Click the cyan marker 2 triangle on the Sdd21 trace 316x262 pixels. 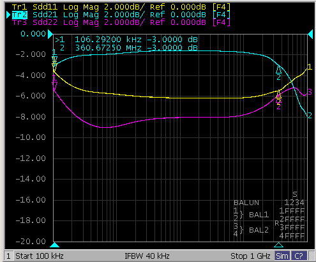click(x=278, y=70)
